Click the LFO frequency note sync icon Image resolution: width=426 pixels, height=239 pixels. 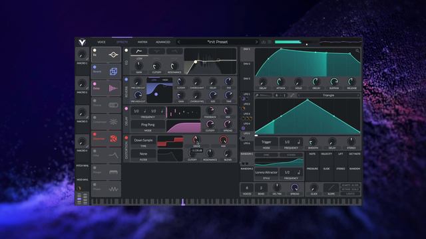299,142
